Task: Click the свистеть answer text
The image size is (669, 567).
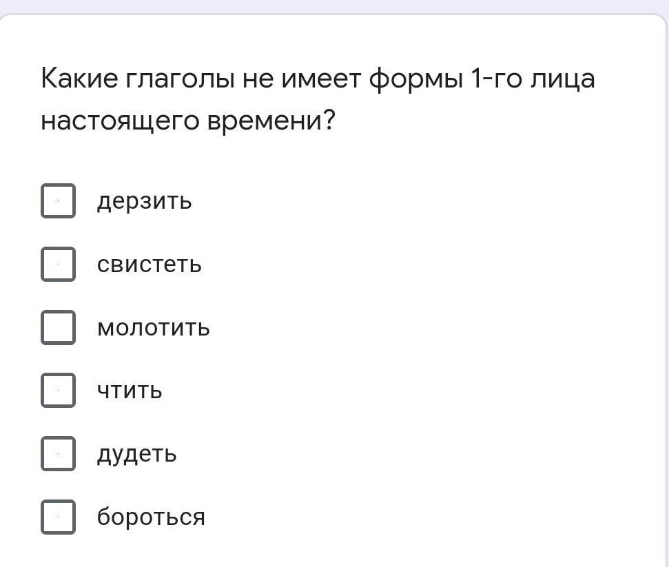Action: click(149, 265)
